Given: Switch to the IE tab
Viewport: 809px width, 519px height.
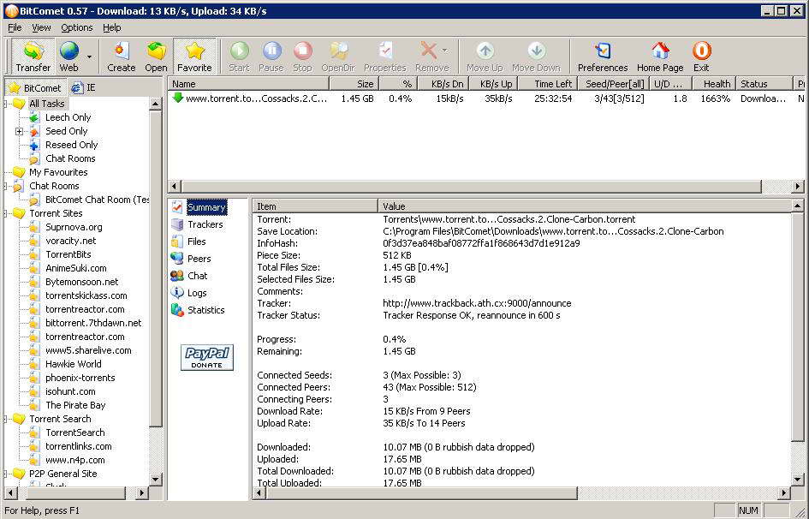Looking at the screenshot, I should tap(83, 87).
